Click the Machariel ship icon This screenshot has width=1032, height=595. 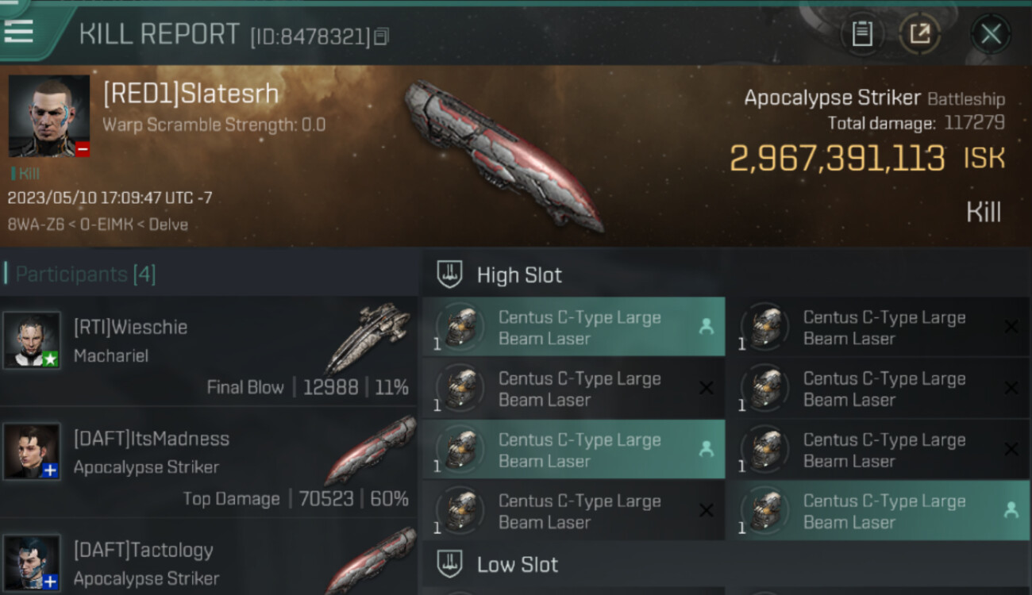368,338
